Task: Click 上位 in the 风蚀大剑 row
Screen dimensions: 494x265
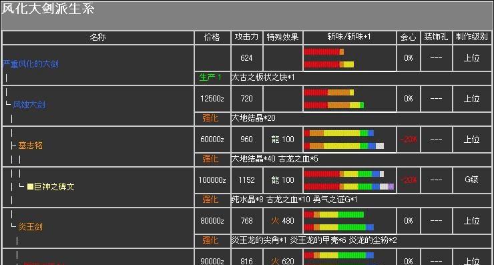Action: pyautogui.click(x=471, y=99)
